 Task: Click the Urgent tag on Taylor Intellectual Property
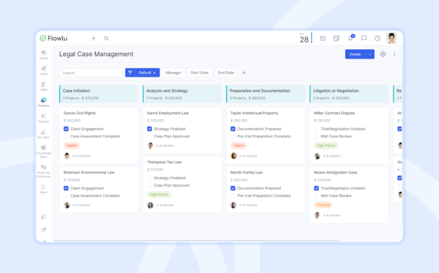(x=239, y=145)
